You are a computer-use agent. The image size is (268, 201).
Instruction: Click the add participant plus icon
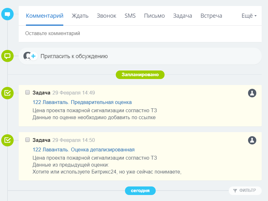33,56
